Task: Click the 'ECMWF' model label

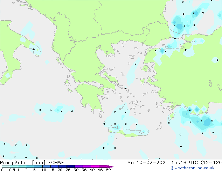Action: click(x=56, y=163)
